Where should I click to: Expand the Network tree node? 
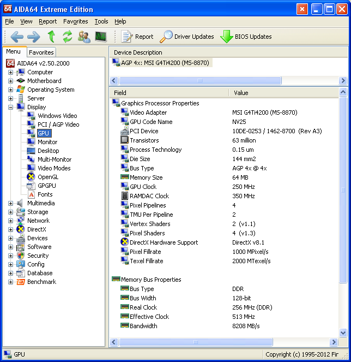tap(10, 221)
